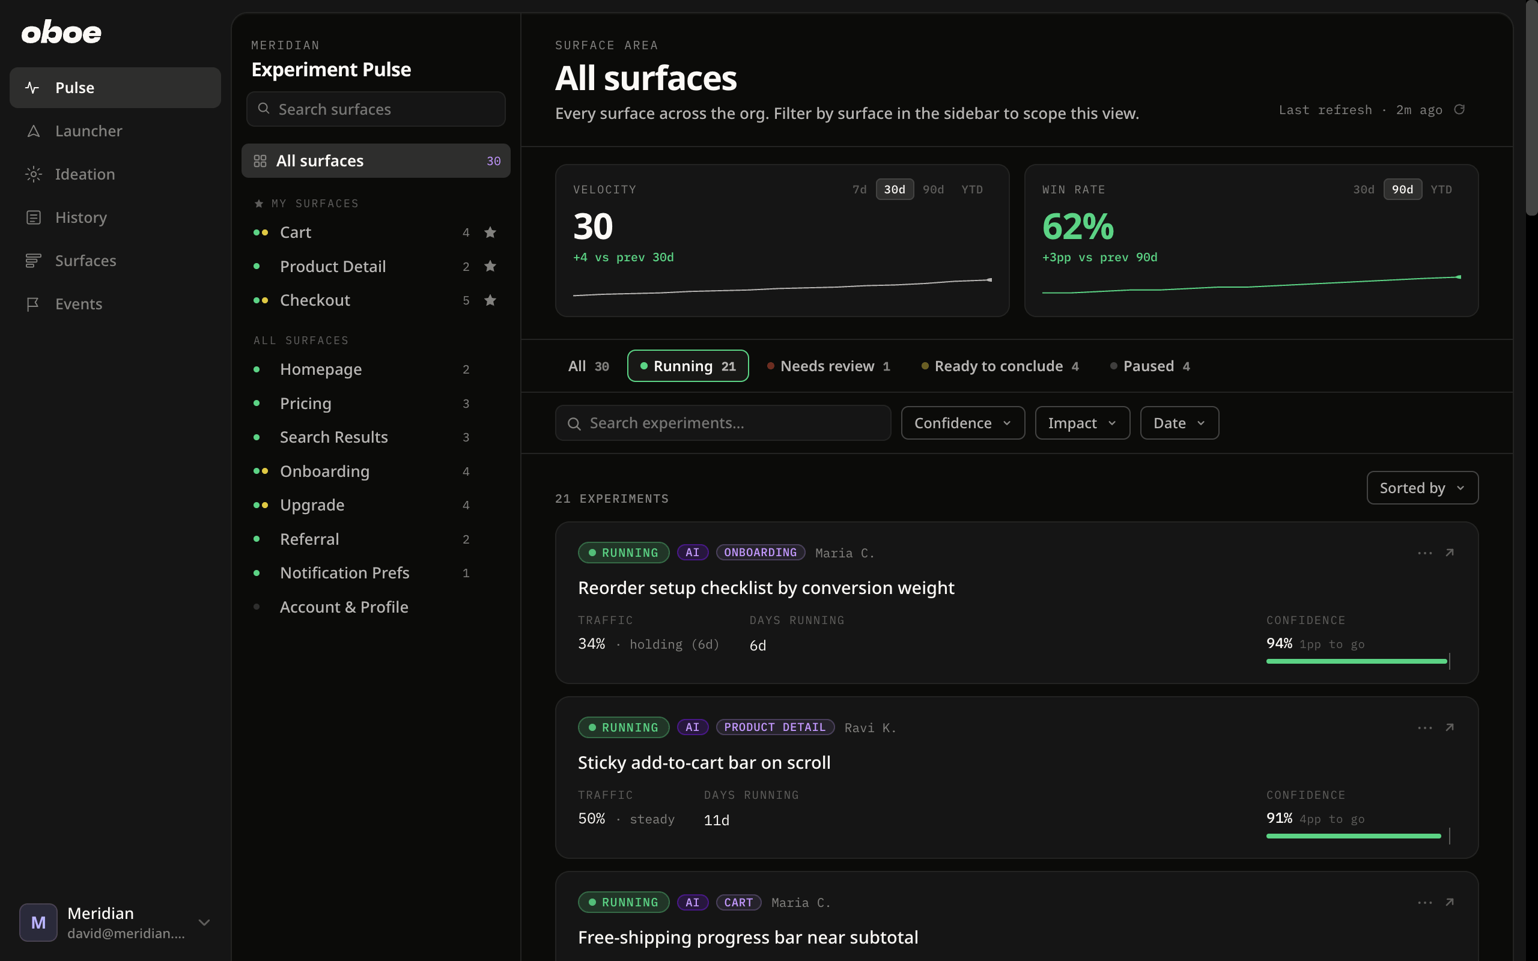Open the Confidence filter dropdown

[x=963, y=423]
